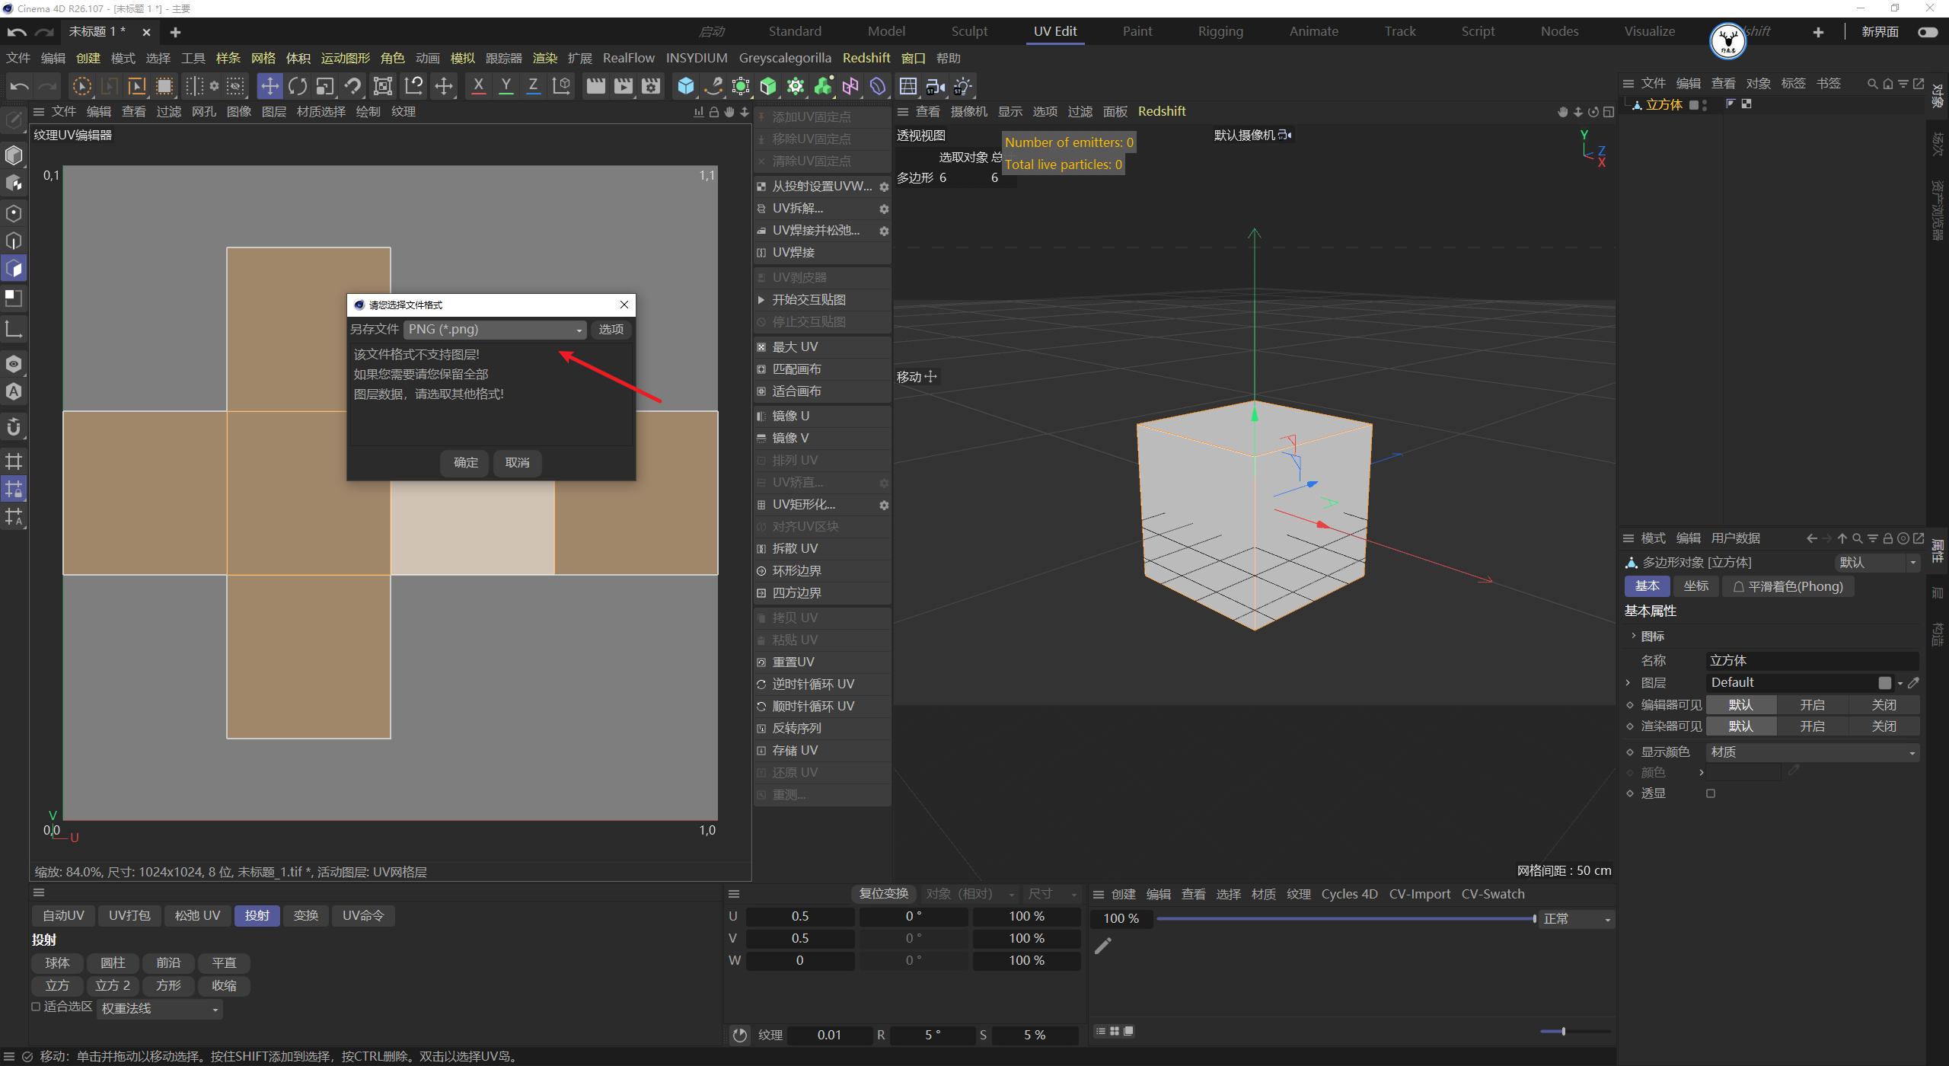Screen dimensions: 1949x1066
Task: Select the Move tool in the toolbar
Action: tap(270, 86)
